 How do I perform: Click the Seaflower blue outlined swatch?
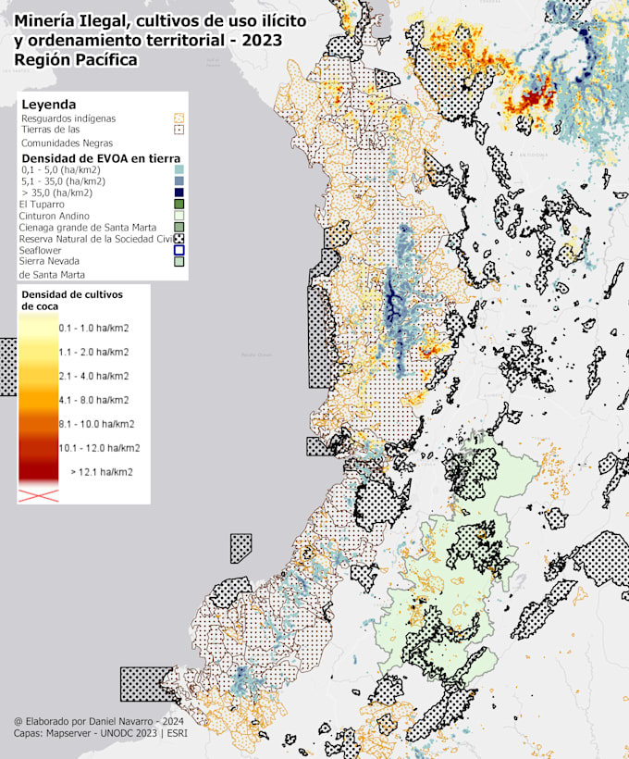click(x=179, y=250)
